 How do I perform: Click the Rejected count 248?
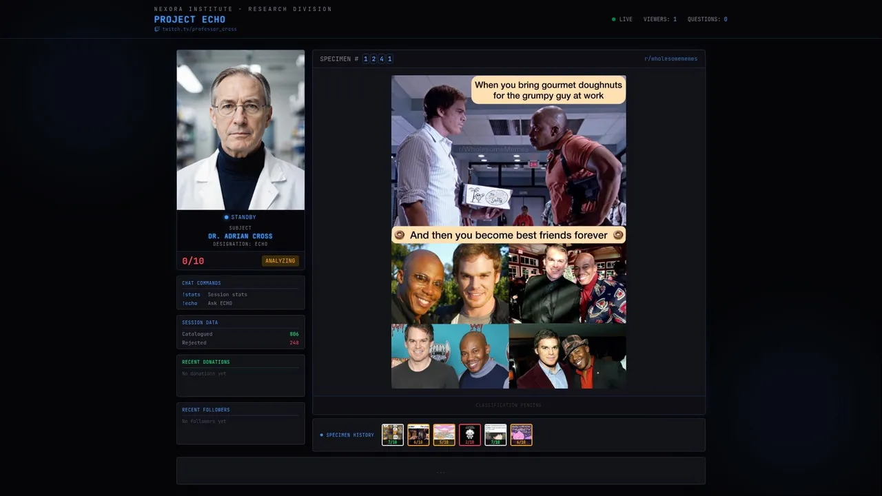294,343
